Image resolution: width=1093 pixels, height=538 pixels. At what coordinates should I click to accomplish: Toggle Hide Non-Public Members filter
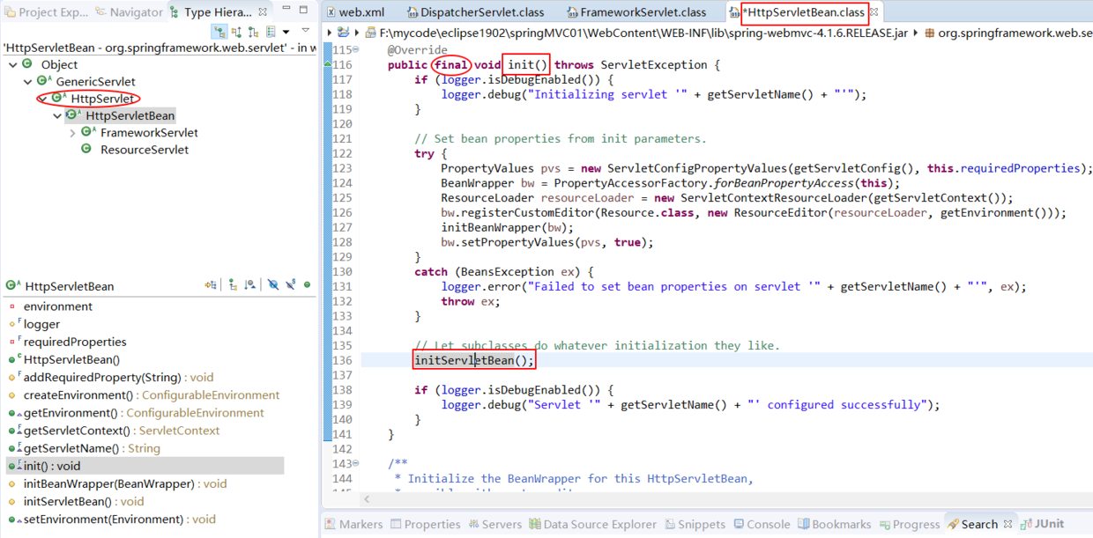coord(306,283)
